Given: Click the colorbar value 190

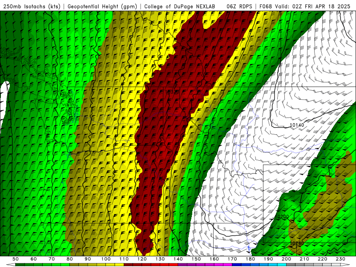Looking at the screenshot, I should coord(268,259).
